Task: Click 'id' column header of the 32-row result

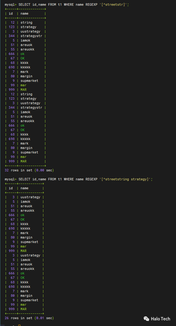Action: click(11, 13)
